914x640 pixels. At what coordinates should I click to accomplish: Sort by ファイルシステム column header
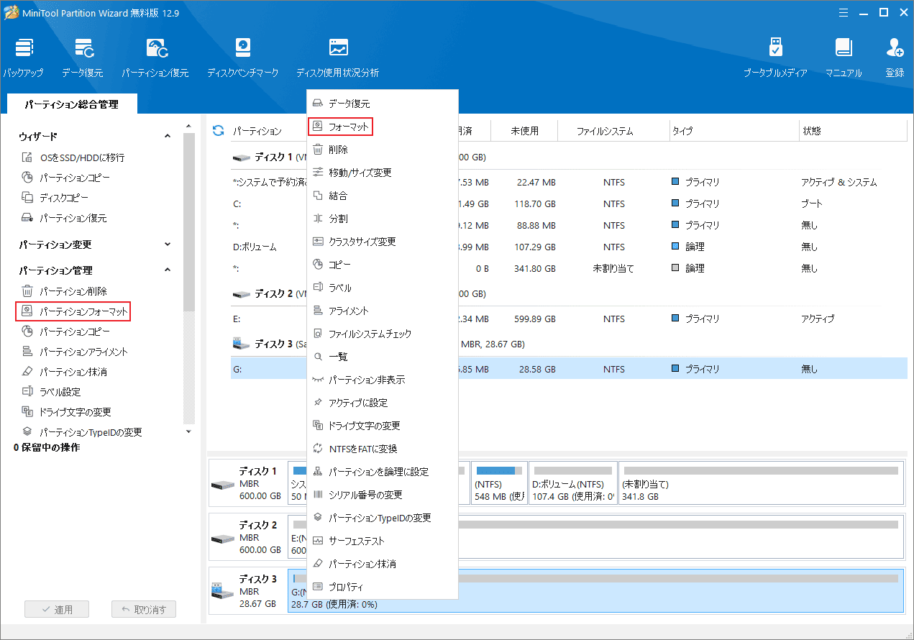coord(605,131)
